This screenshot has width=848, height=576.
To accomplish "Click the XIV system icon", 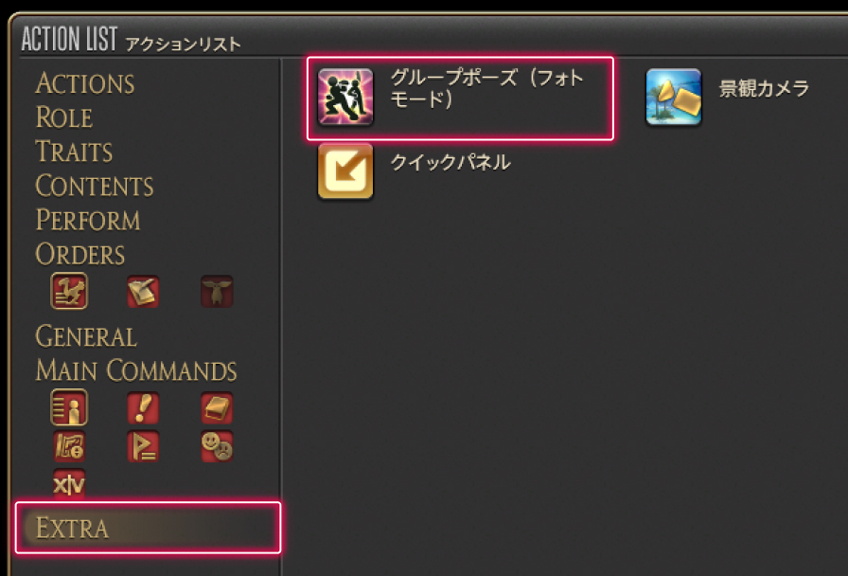I will coord(69,484).
